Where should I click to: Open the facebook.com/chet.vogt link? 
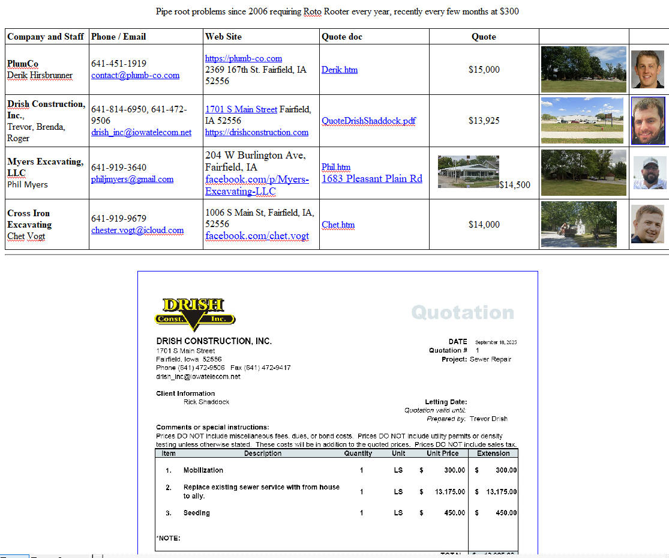tap(257, 235)
